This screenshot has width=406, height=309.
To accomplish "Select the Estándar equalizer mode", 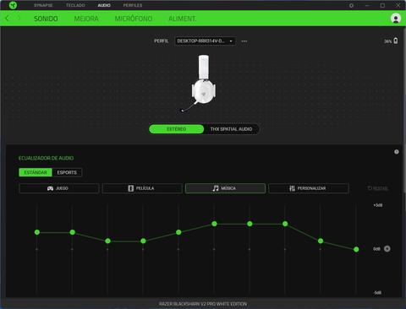I will coord(36,172).
